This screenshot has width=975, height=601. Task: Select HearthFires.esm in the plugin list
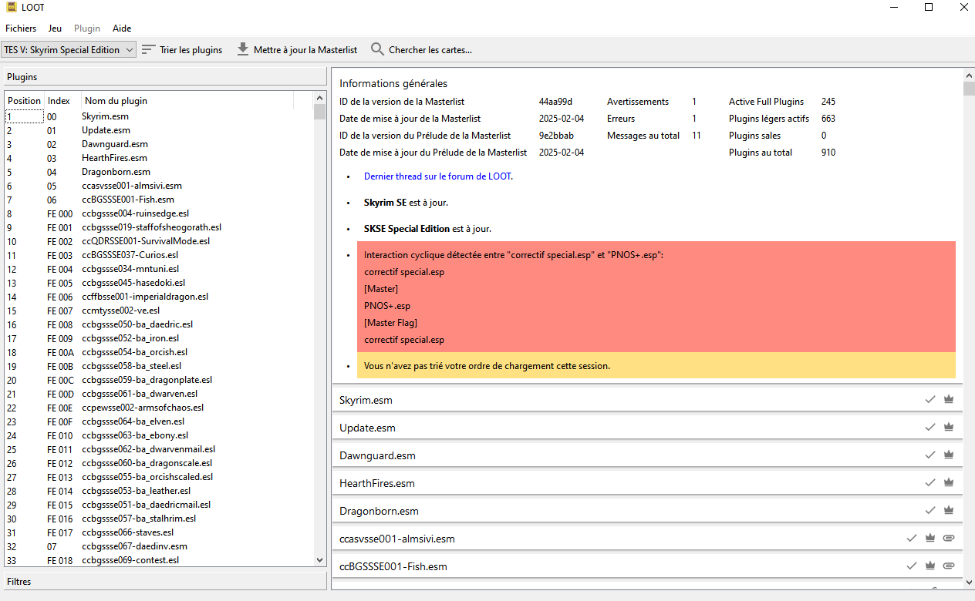[160, 158]
